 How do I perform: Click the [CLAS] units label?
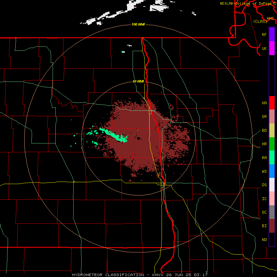coord(260,21)
